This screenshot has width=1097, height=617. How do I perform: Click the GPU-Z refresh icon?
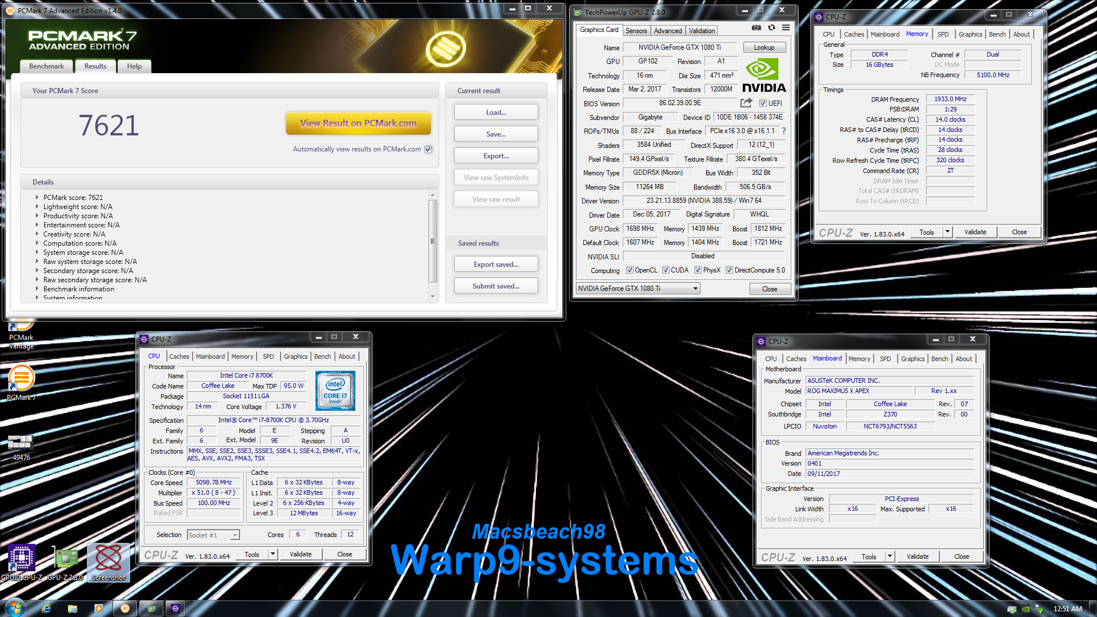pos(771,27)
